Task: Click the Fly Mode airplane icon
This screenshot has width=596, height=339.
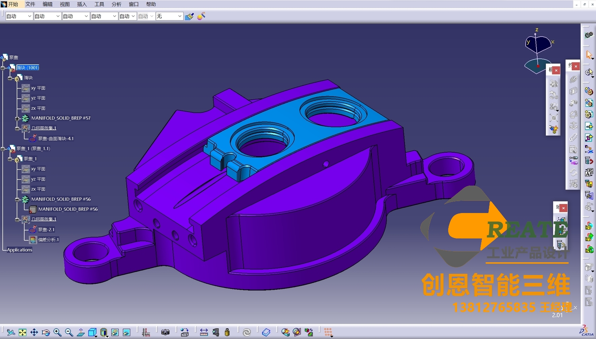Action: (x=11, y=332)
